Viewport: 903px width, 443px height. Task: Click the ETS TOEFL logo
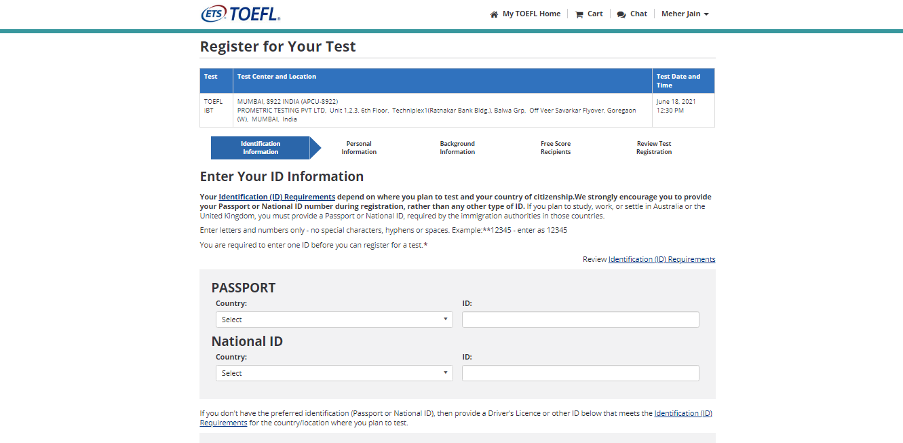[241, 14]
